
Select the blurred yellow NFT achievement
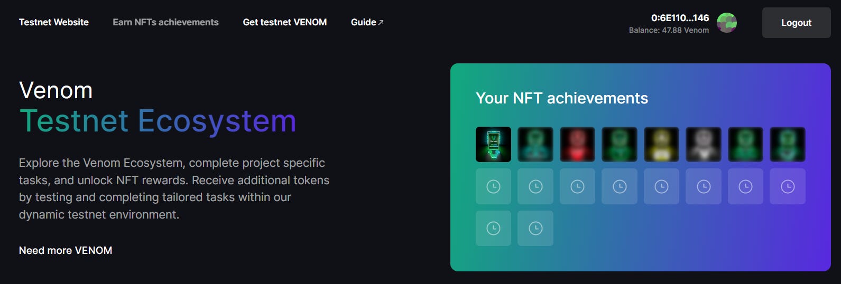pos(661,144)
